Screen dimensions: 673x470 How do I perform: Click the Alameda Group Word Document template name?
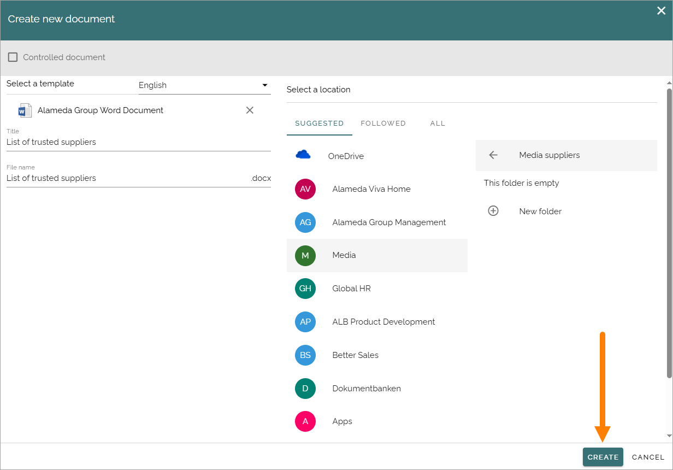101,110
